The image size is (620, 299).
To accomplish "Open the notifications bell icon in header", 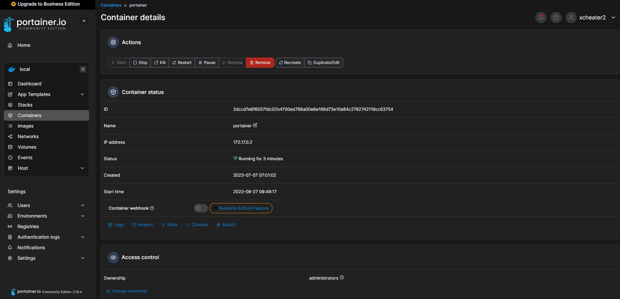I will pos(541,17).
